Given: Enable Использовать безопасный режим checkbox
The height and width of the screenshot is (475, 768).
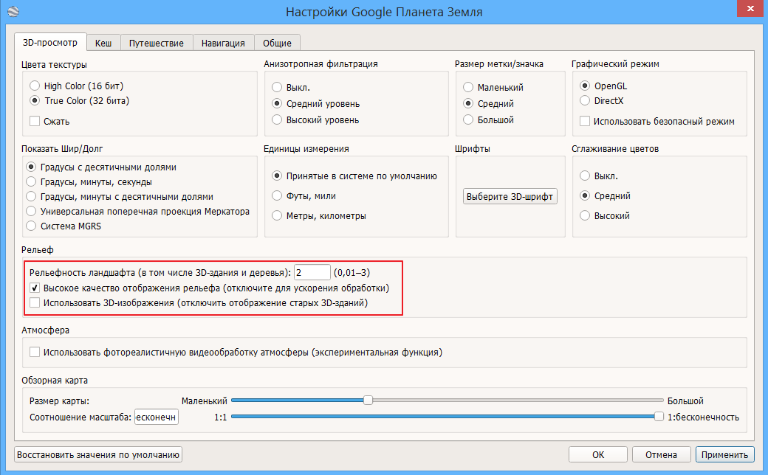Looking at the screenshot, I should 586,121.
